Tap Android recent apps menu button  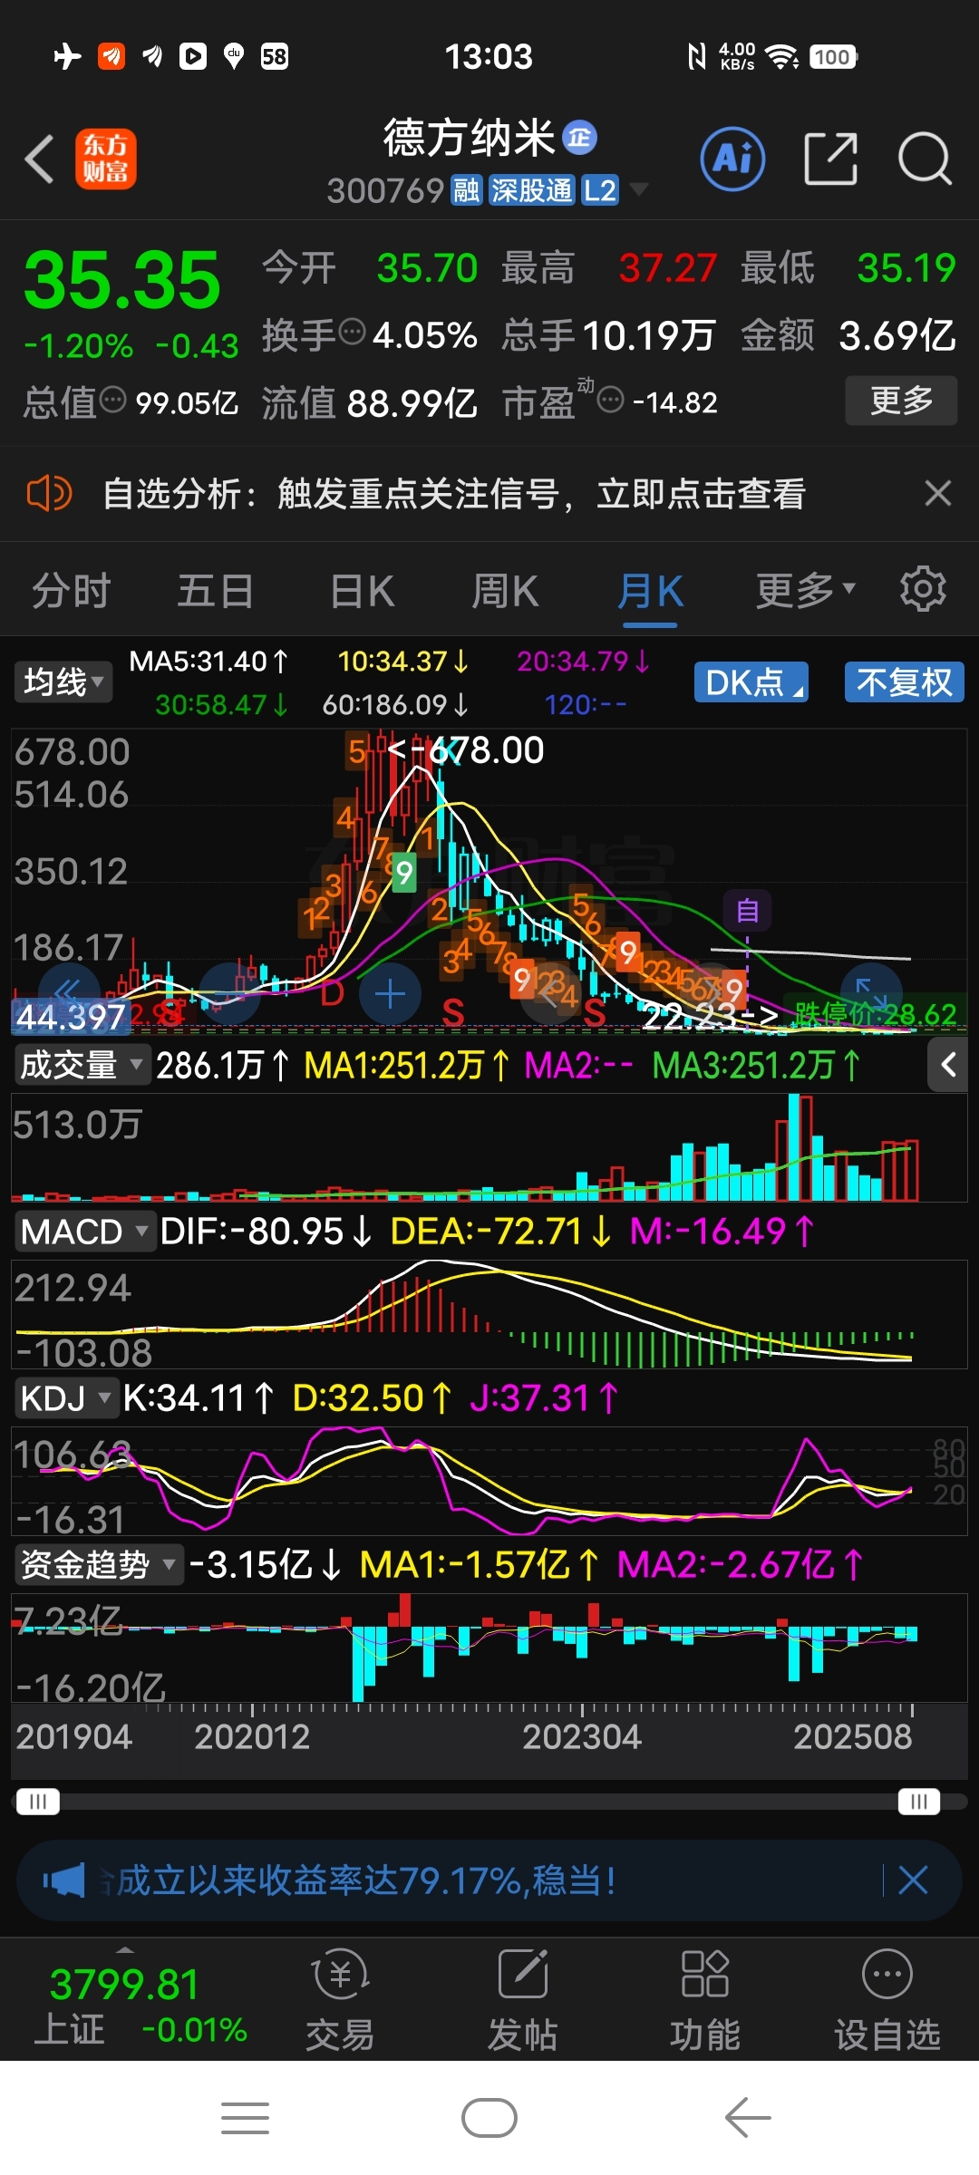[x=245, y=2118]
